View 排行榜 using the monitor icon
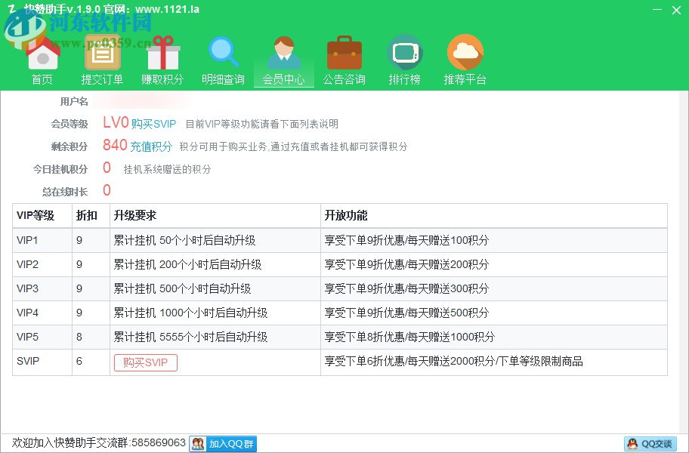Screen dimensions: 689x453 coord(405,51)
